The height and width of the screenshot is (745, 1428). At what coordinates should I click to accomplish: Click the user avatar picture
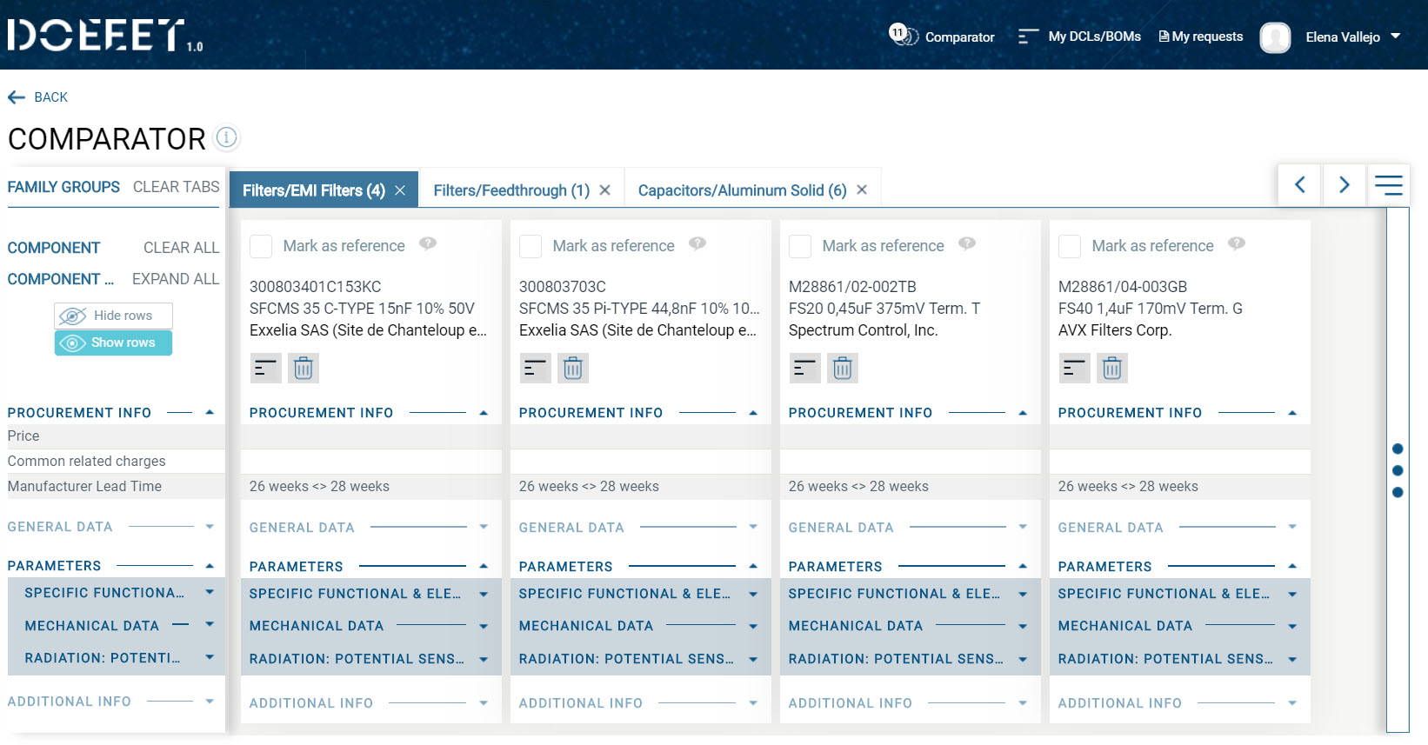[1275, 37]
